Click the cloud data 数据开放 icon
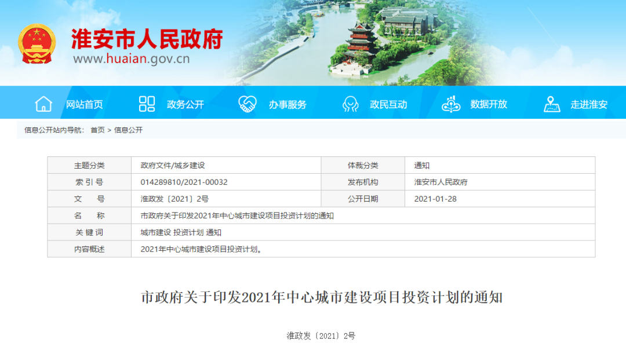 pos(451,104)
